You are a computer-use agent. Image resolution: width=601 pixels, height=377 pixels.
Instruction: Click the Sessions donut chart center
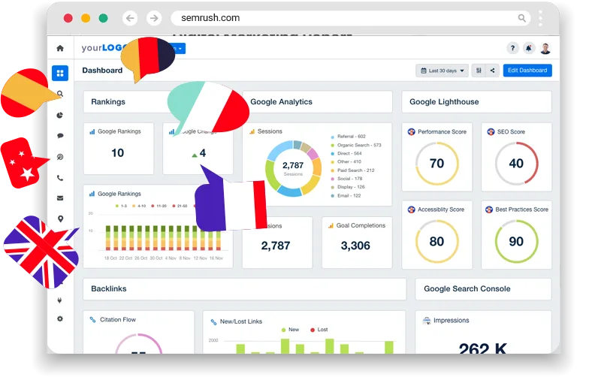[x=293, y=168]
